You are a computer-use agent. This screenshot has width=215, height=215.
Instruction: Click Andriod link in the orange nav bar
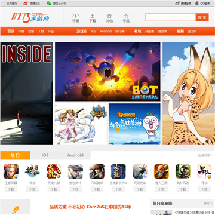pos(106,32)
